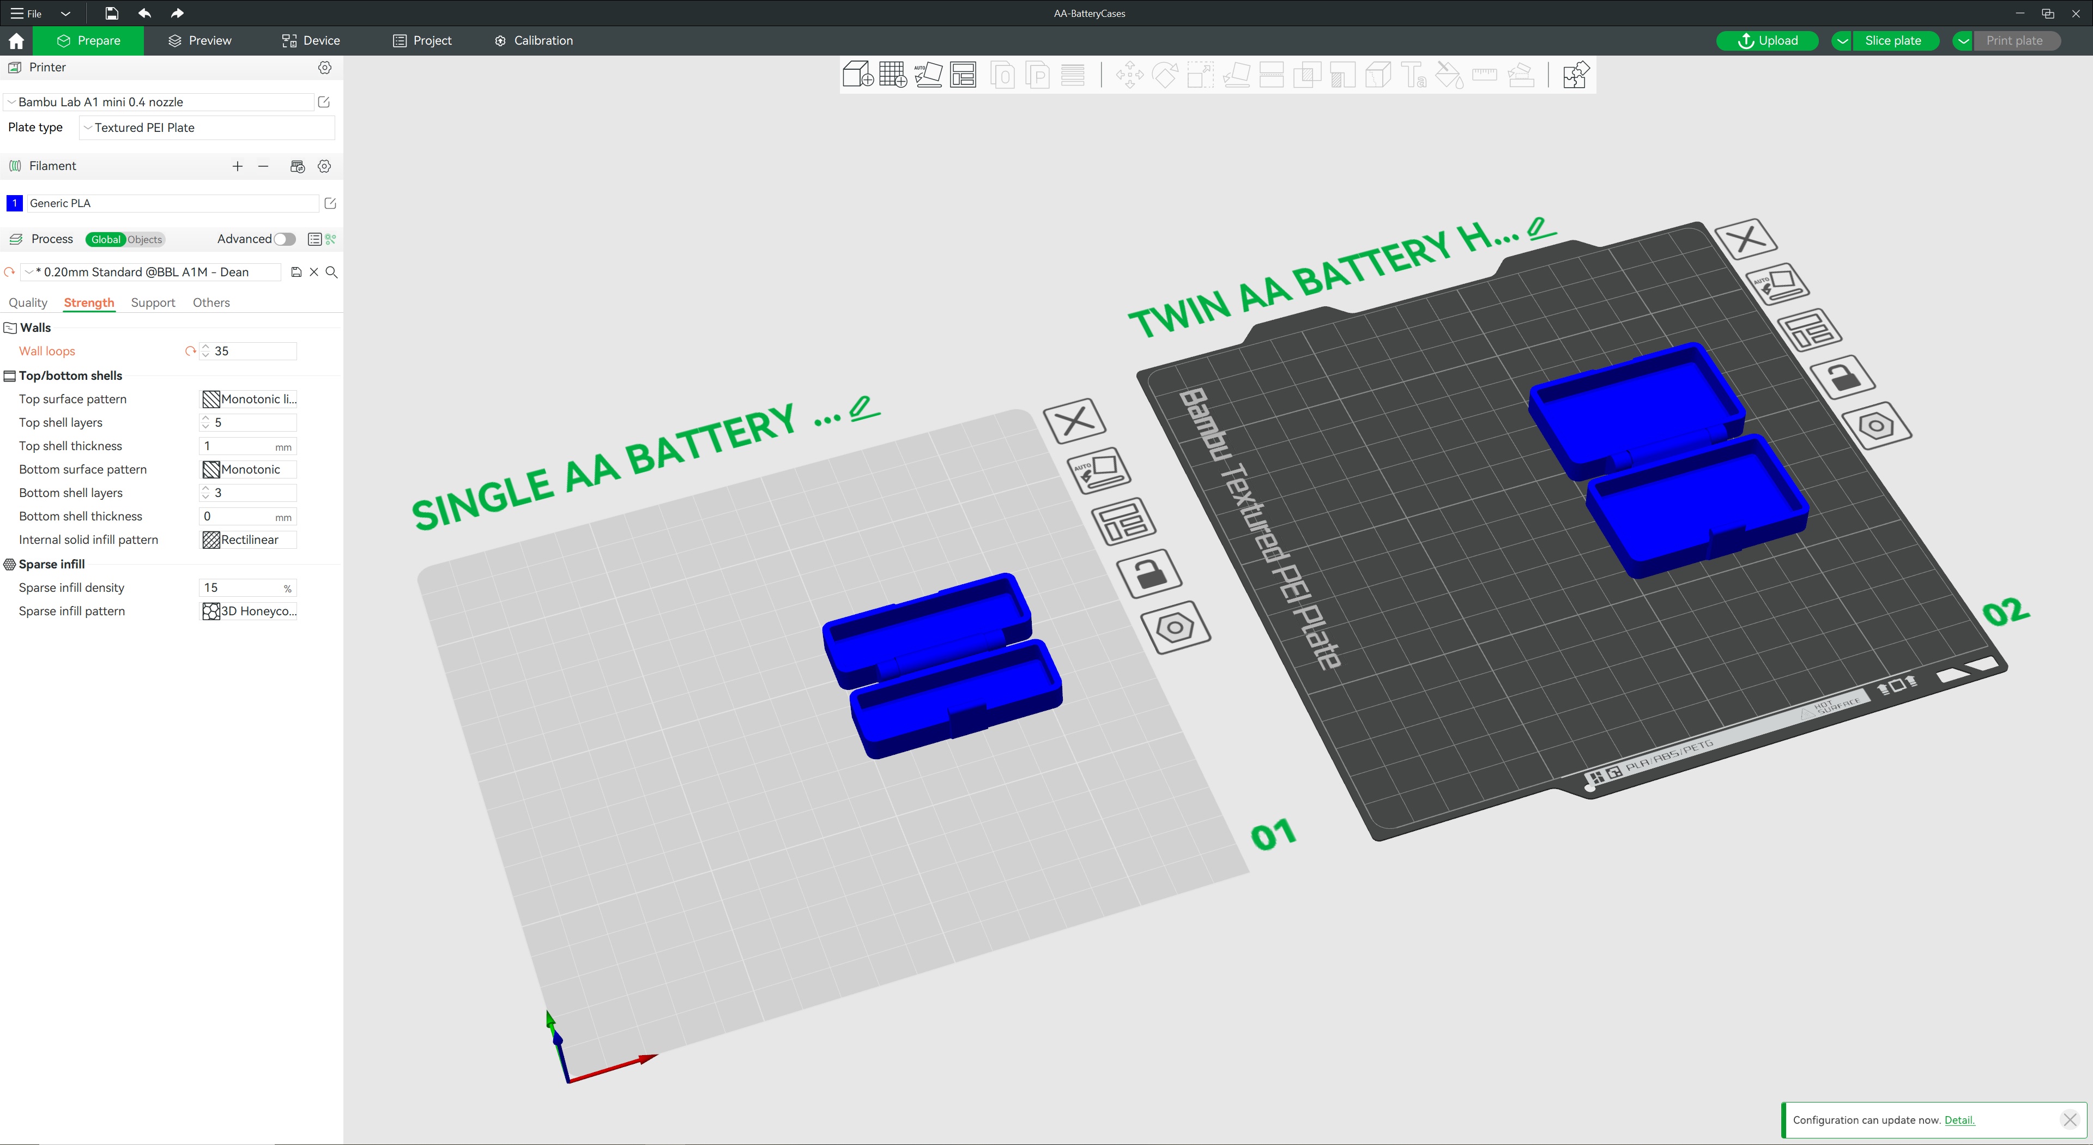The image size is (2093, 1145).
Task: Click the Arrange all objects icon
Action: click(964, 75)
